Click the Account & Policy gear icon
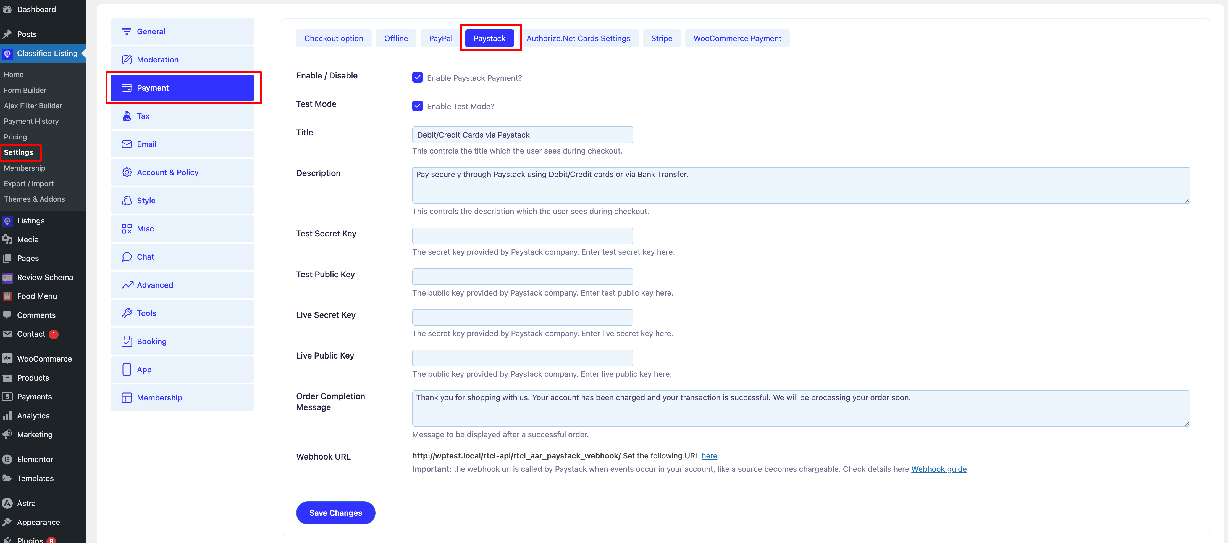The height and width of the screenshot is (543, 1228). [x=126, y=172]
